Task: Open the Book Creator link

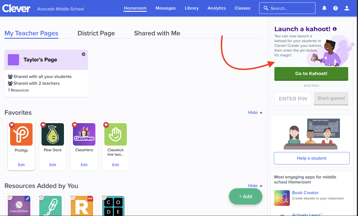Action: pos(305,193)
